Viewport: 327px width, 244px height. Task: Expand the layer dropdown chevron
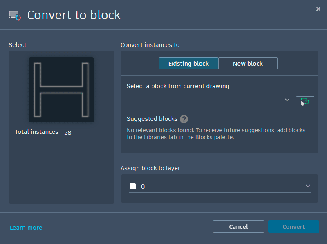pos(308,186)
